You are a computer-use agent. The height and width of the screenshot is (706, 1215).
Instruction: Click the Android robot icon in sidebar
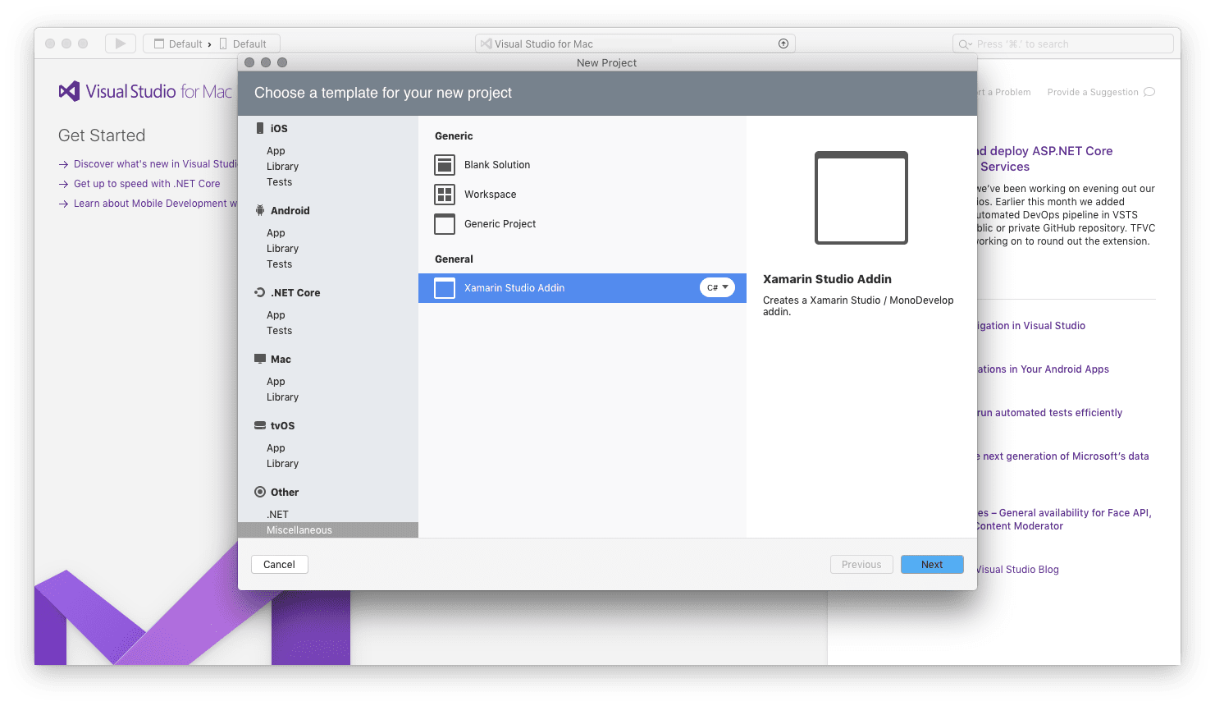(x=260, y=210)
